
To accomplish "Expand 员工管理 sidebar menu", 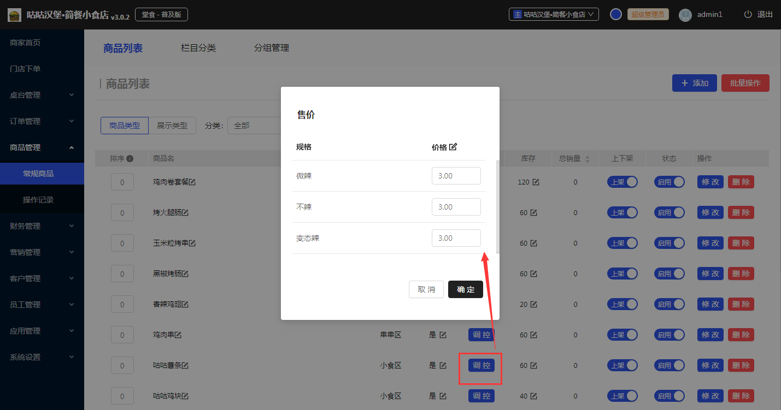I will (42, 305).
